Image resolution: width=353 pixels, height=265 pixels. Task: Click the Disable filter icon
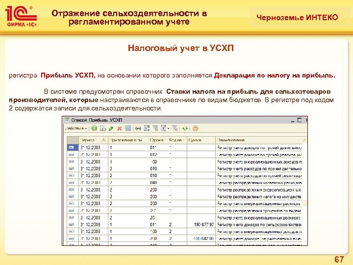tap(175, 128)
